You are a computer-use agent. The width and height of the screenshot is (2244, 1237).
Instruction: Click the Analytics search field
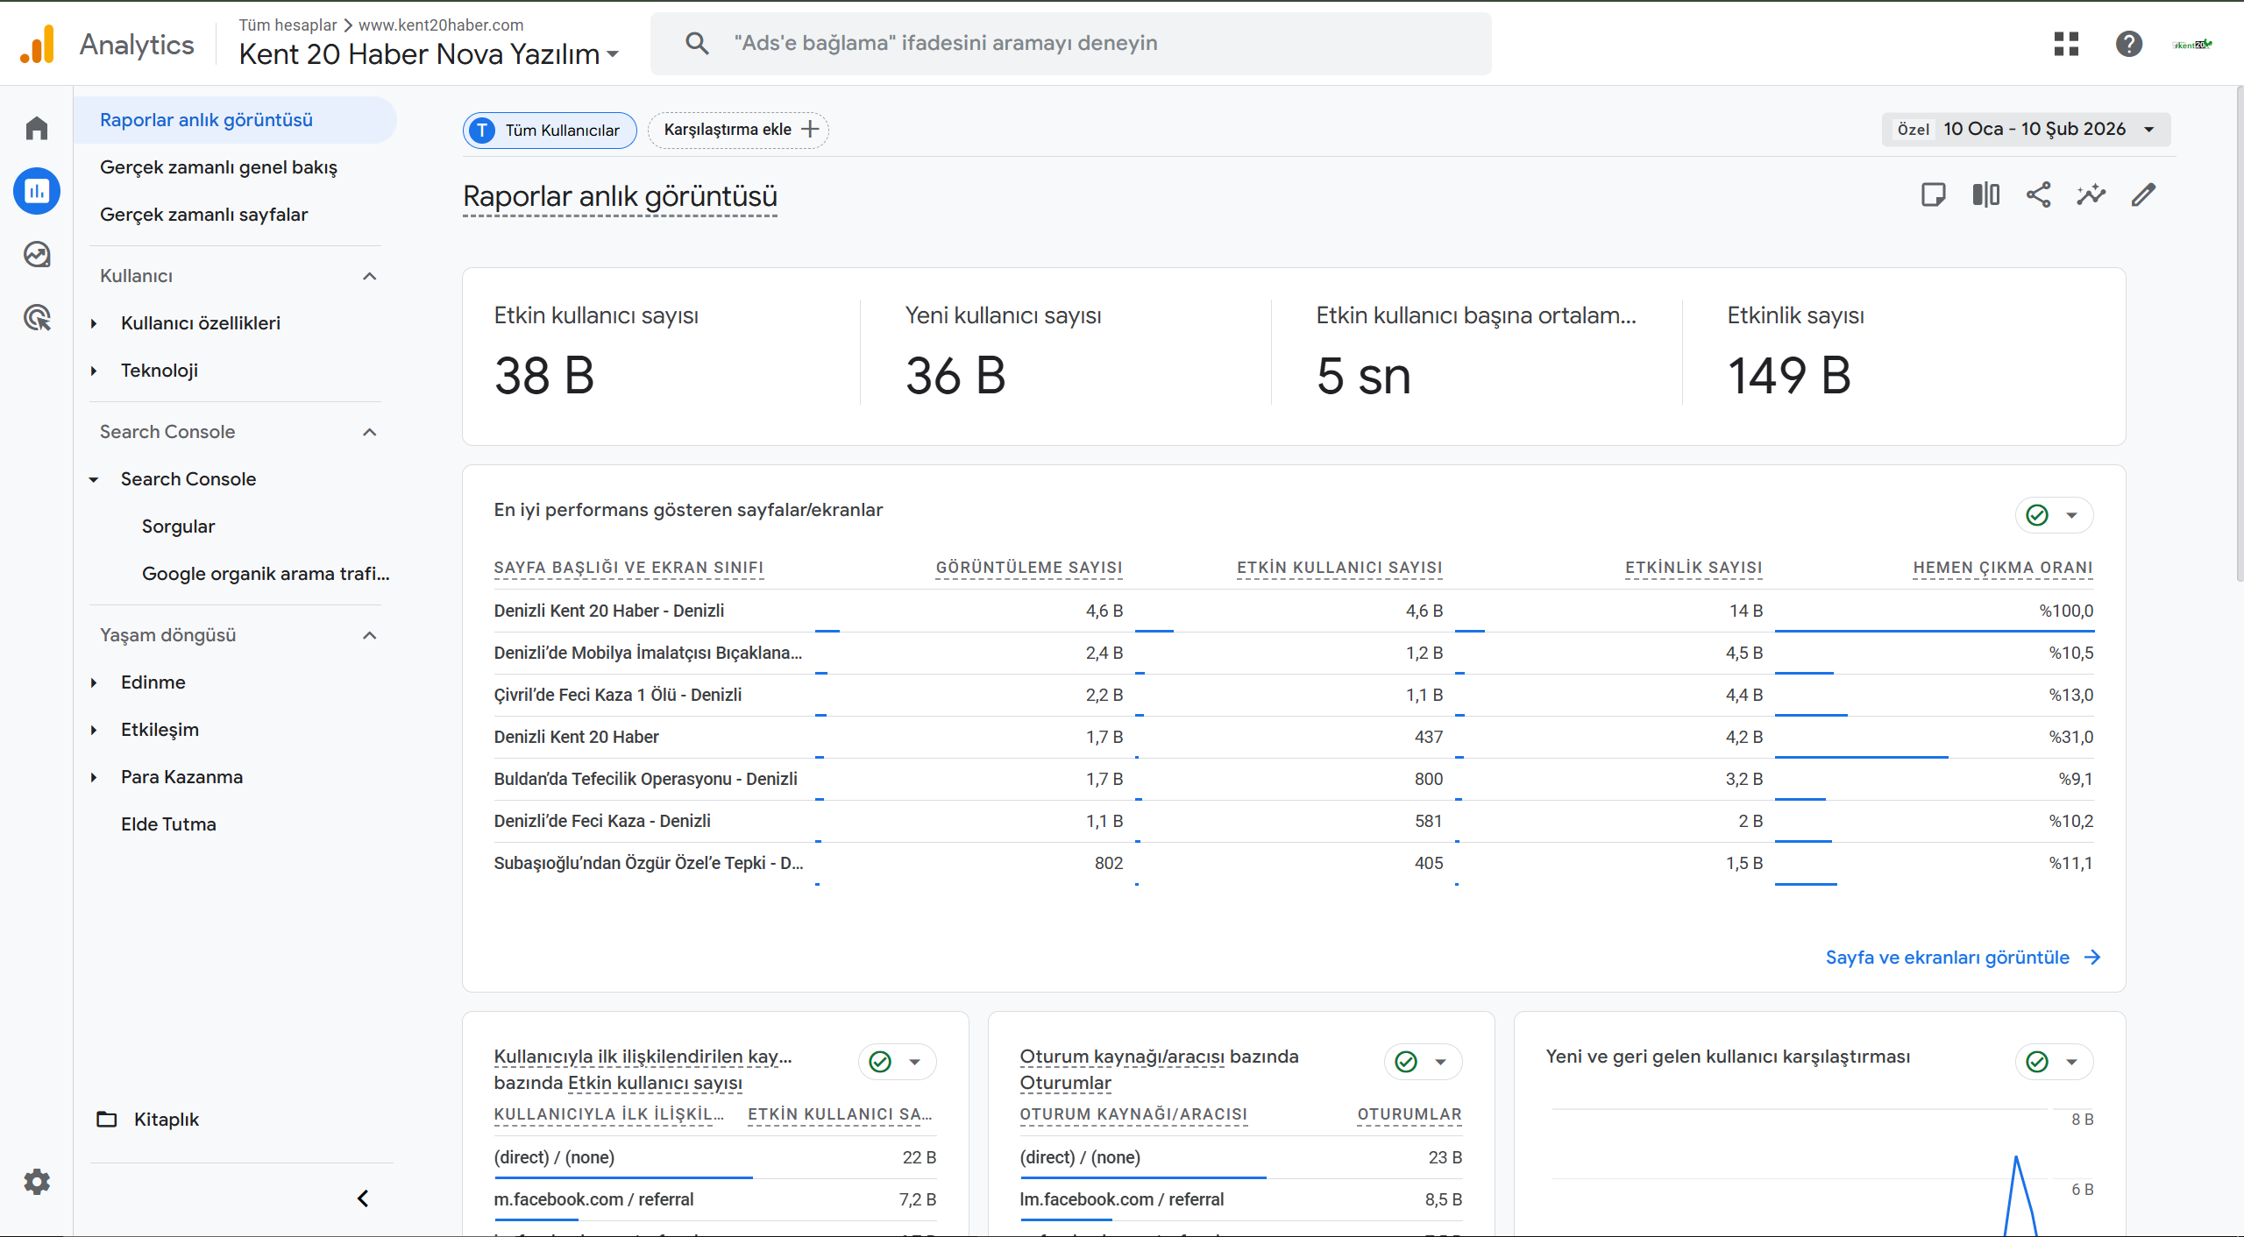click(x=1069, y=43)
